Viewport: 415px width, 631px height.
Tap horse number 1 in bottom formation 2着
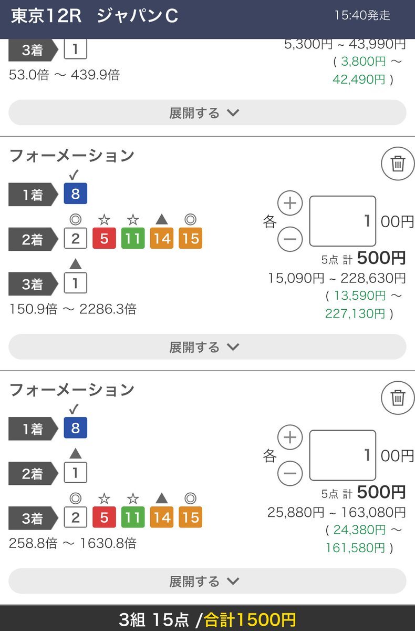click(75, 473)
